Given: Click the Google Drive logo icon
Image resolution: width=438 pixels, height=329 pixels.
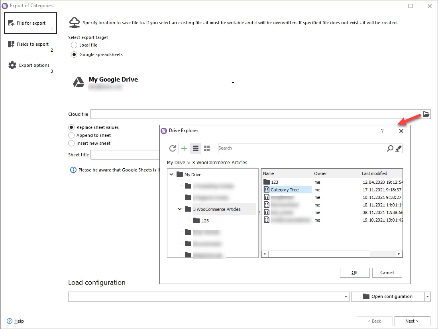Looking at the screenshot, I should [x=78, y=82].
